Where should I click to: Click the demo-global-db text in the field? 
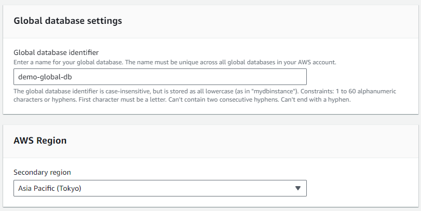[x=44, y=77]
